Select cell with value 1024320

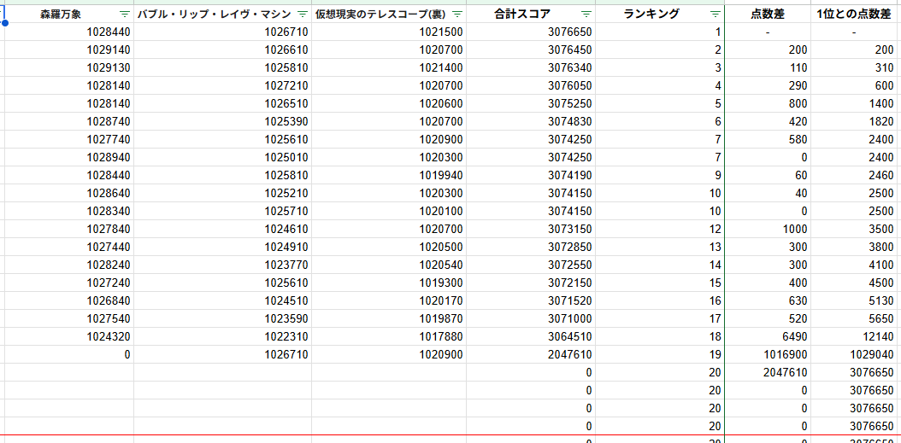point(69,336)
